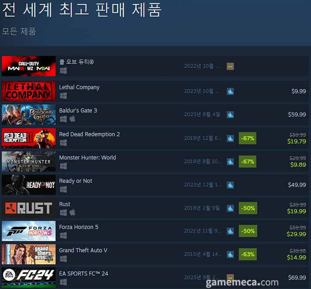Click Forza Horizon 5's $29.99 sale price

click(x=296, y=234)
